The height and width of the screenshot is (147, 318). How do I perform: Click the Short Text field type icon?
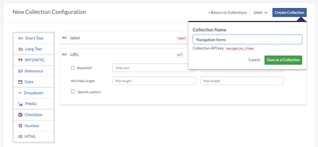click(20, 38)
